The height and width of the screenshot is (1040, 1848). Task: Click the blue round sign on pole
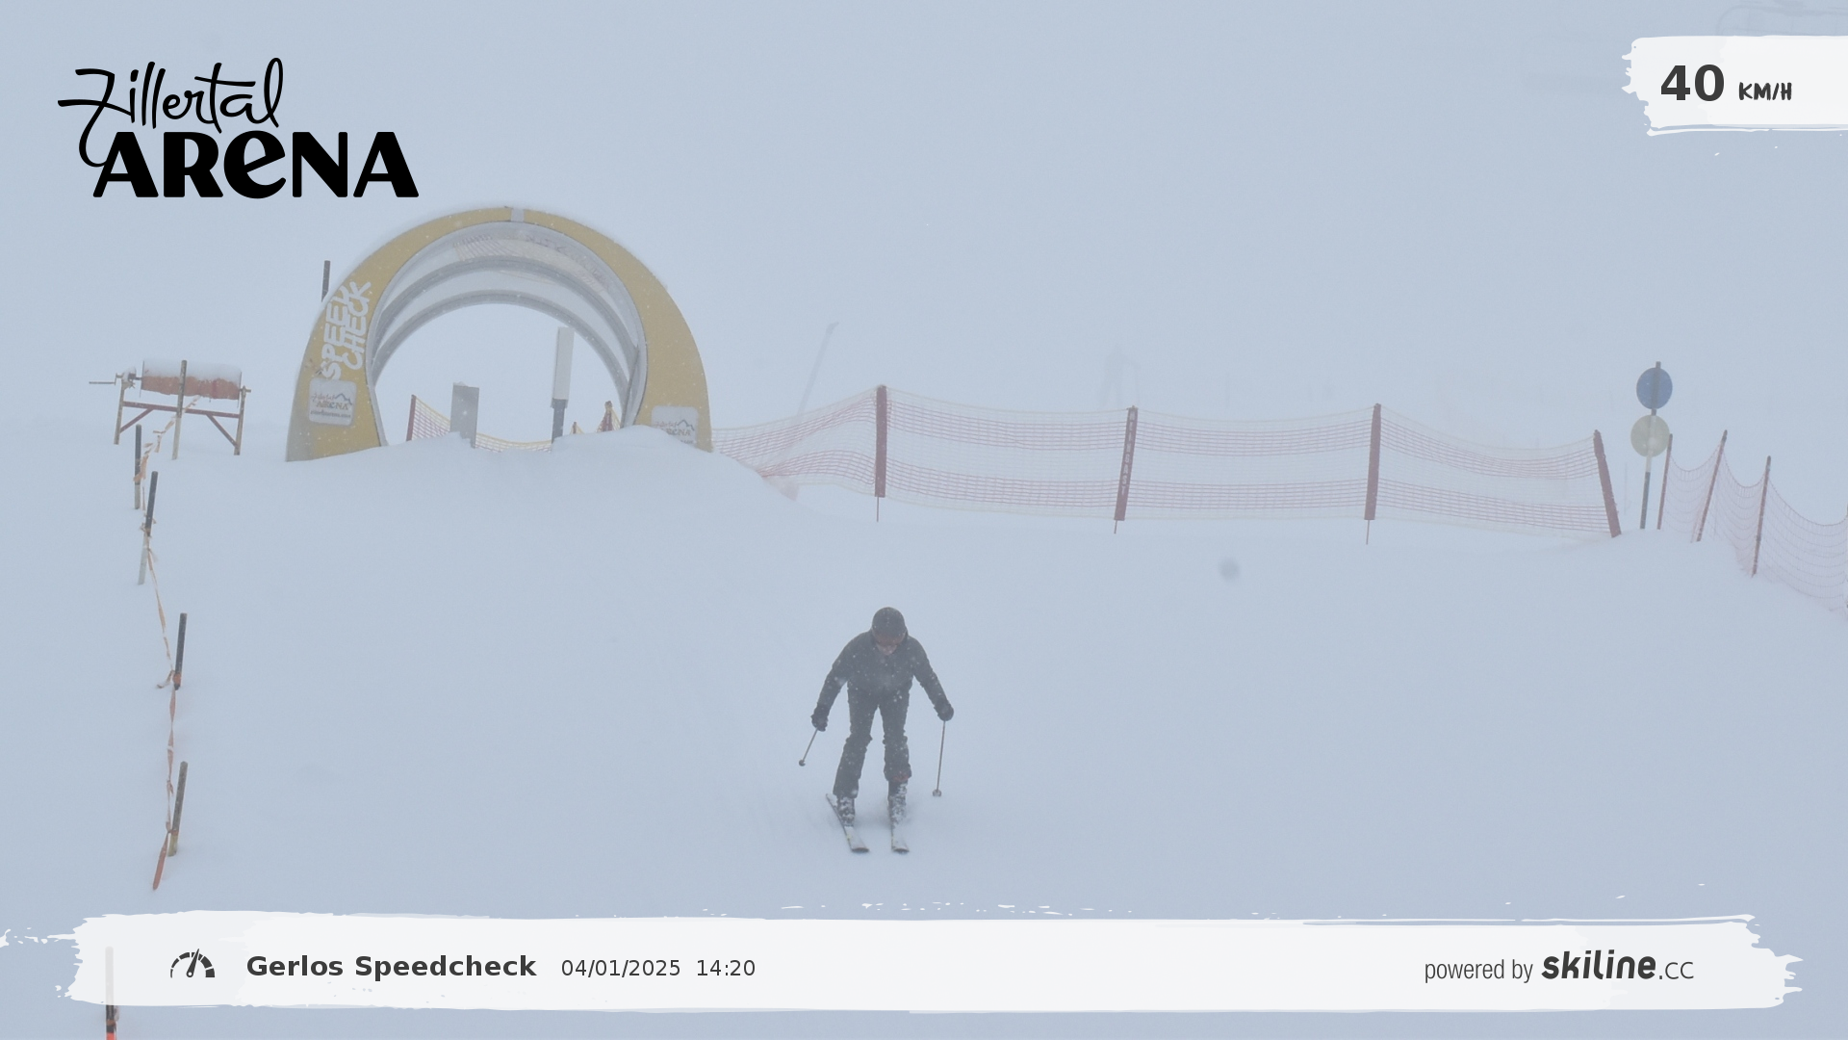coord(1654,388)
